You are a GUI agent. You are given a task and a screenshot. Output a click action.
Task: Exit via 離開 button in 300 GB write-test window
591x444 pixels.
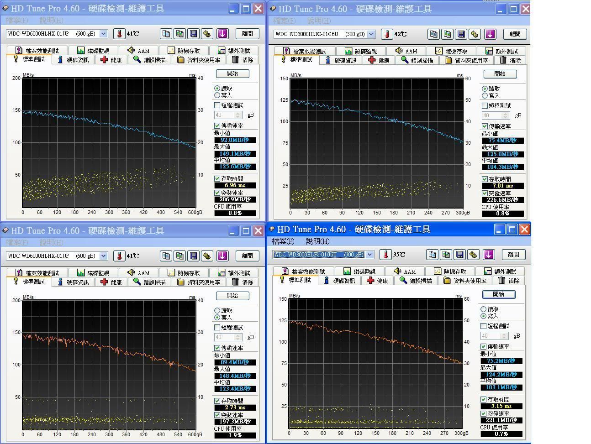coord(513,254)
